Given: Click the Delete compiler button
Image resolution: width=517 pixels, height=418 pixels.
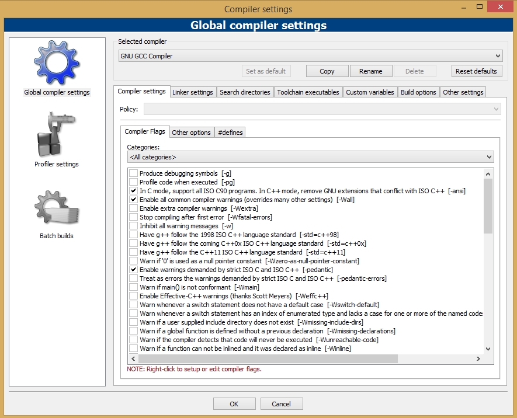Looking at the screenshot, I should 414,71.
